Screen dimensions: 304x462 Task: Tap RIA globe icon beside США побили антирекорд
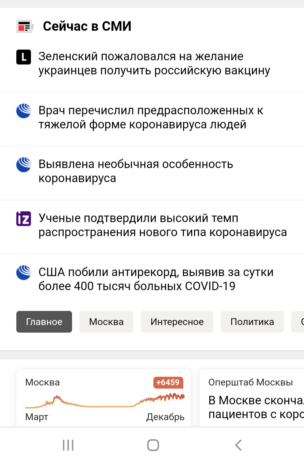pos(24,272)
